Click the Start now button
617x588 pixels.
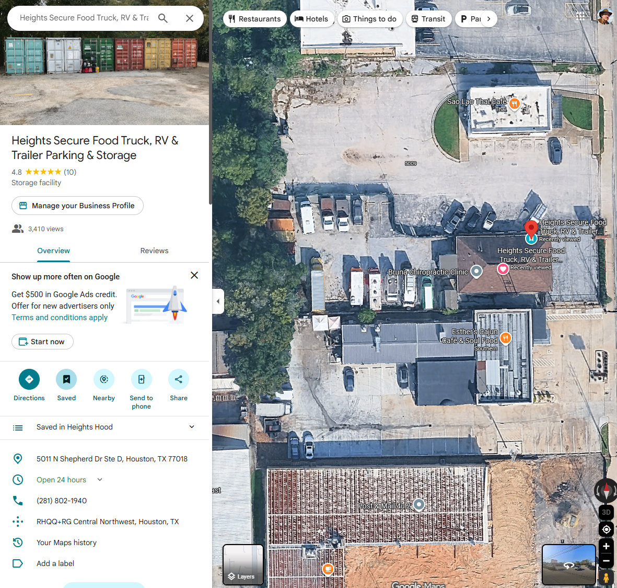(42, 342)
